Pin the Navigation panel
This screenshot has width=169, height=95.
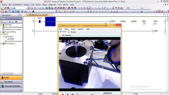pos(19,15)
